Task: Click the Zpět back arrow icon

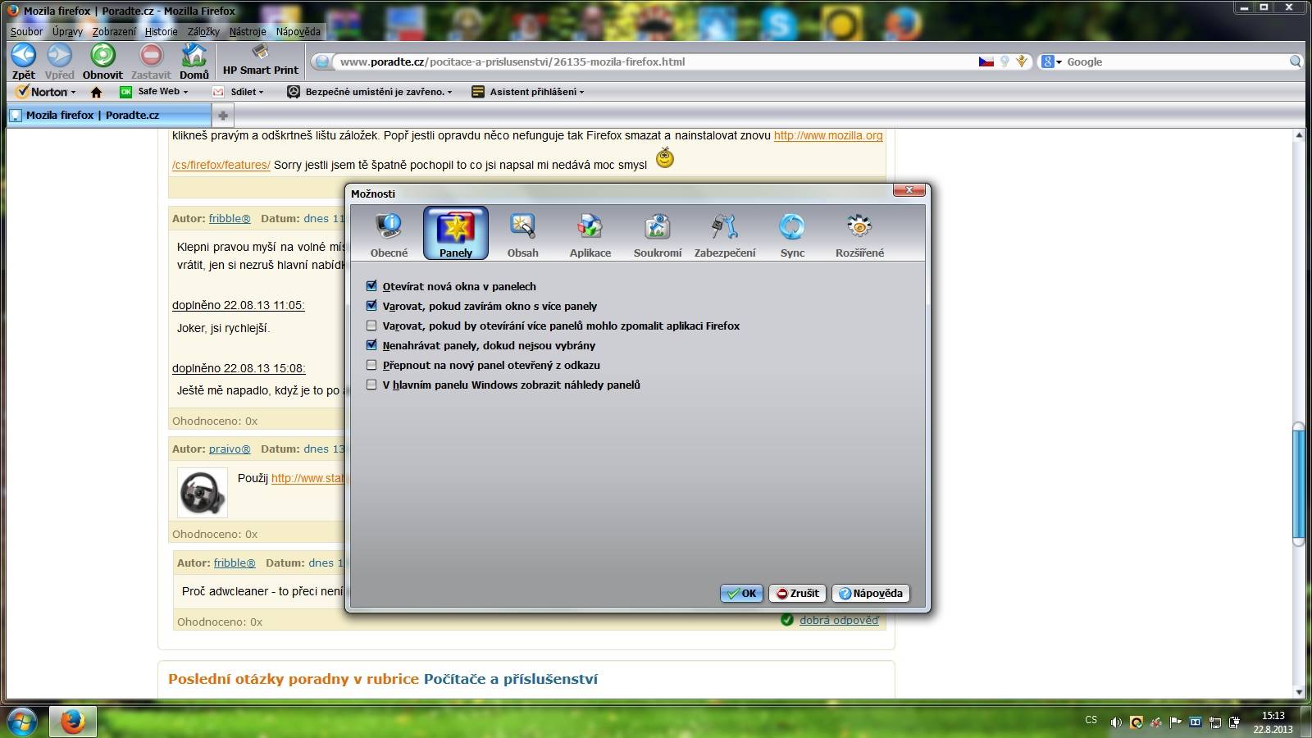Action: pos(23,56)
